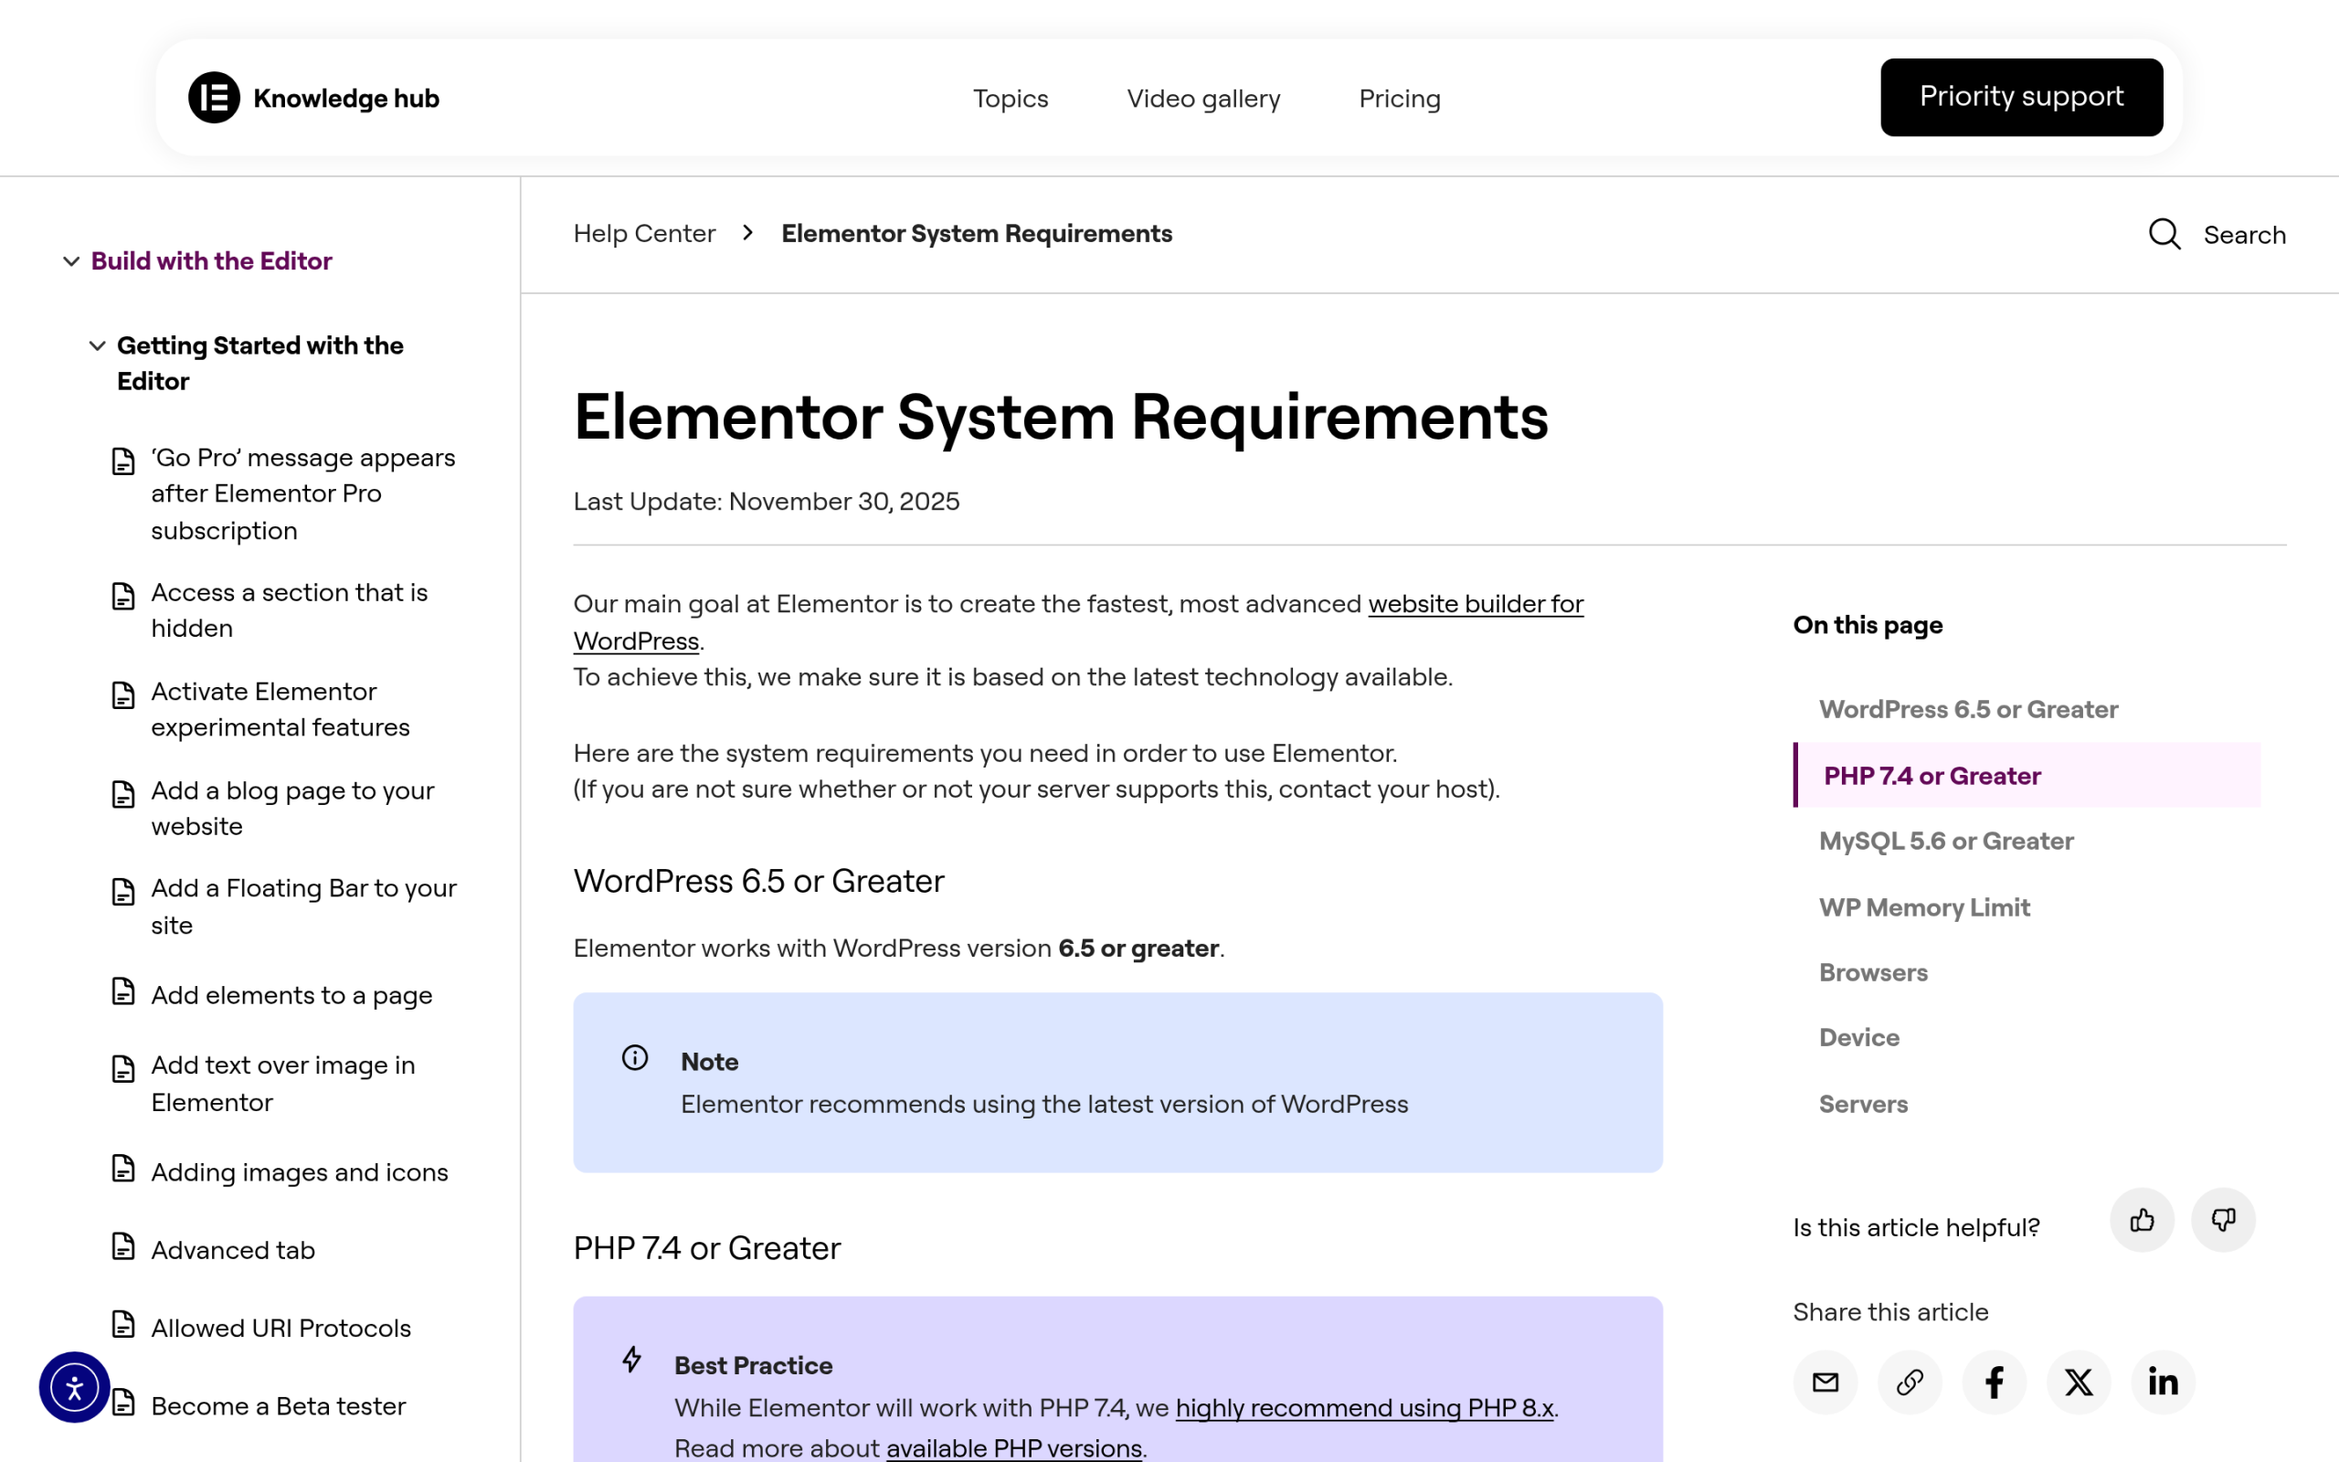Click Build with the Editor heading

tap(212, 261)
